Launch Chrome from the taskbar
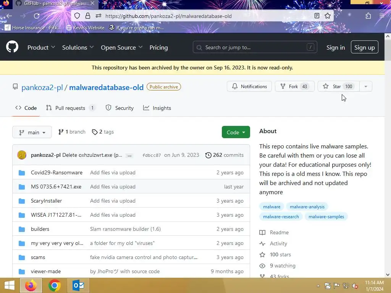This screenshot has height=293, width=391. pos(55,285)
